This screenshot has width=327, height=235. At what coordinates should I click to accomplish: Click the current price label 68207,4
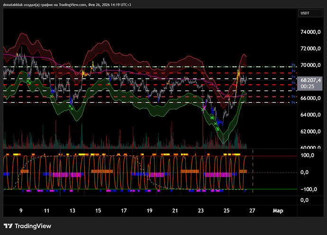(x=311, y=80)
